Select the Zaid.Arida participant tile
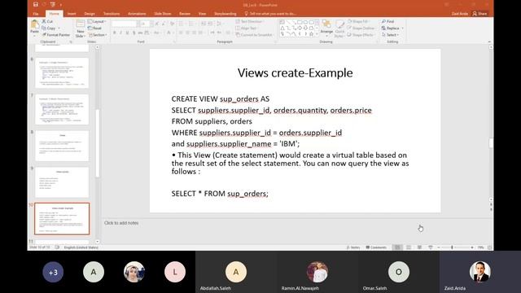Viewport: 521px width, 293px height. point(480,272)
